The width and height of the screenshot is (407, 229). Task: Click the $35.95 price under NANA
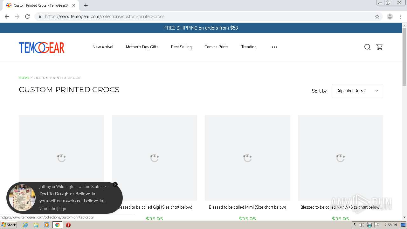[340, 219]
